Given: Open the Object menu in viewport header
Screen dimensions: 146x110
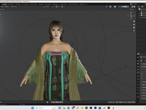Looking at the screenshot, I should (7, 7).
